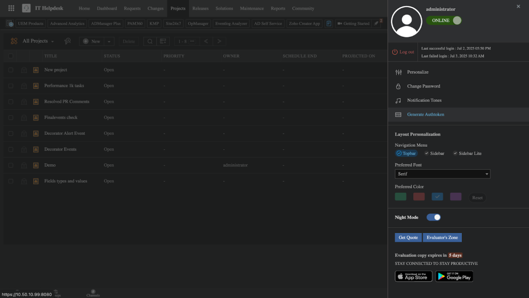Click the project filter icon beside All Projects
Image resolution: width=529 pixels, height=298 pixels.
[x=68, y=41]
